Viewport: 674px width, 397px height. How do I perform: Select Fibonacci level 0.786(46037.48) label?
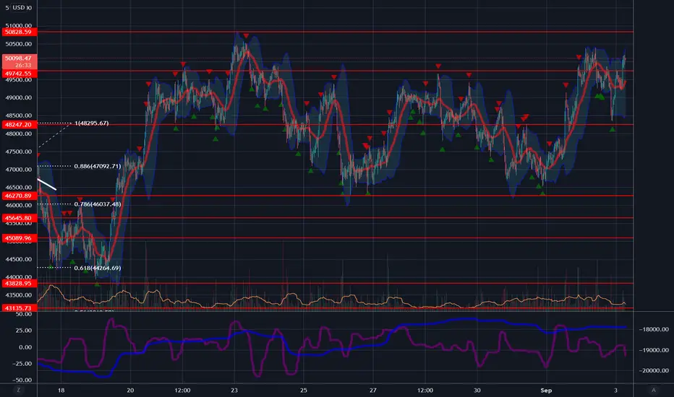coord(97,204)
